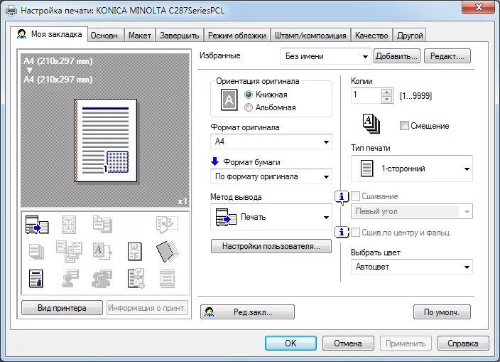Image resolution: width=500 pixels, height=362 pixels.
Task: Click the two overlapping pages icon in the grid
Action: [102, 225]
